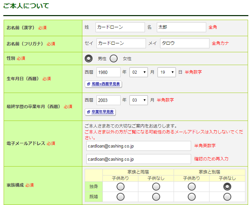Expand the birth day dropdown showing 19
The height and width of the screenshot is (205, 252).
pyautogui.click(x=167, y=72)
